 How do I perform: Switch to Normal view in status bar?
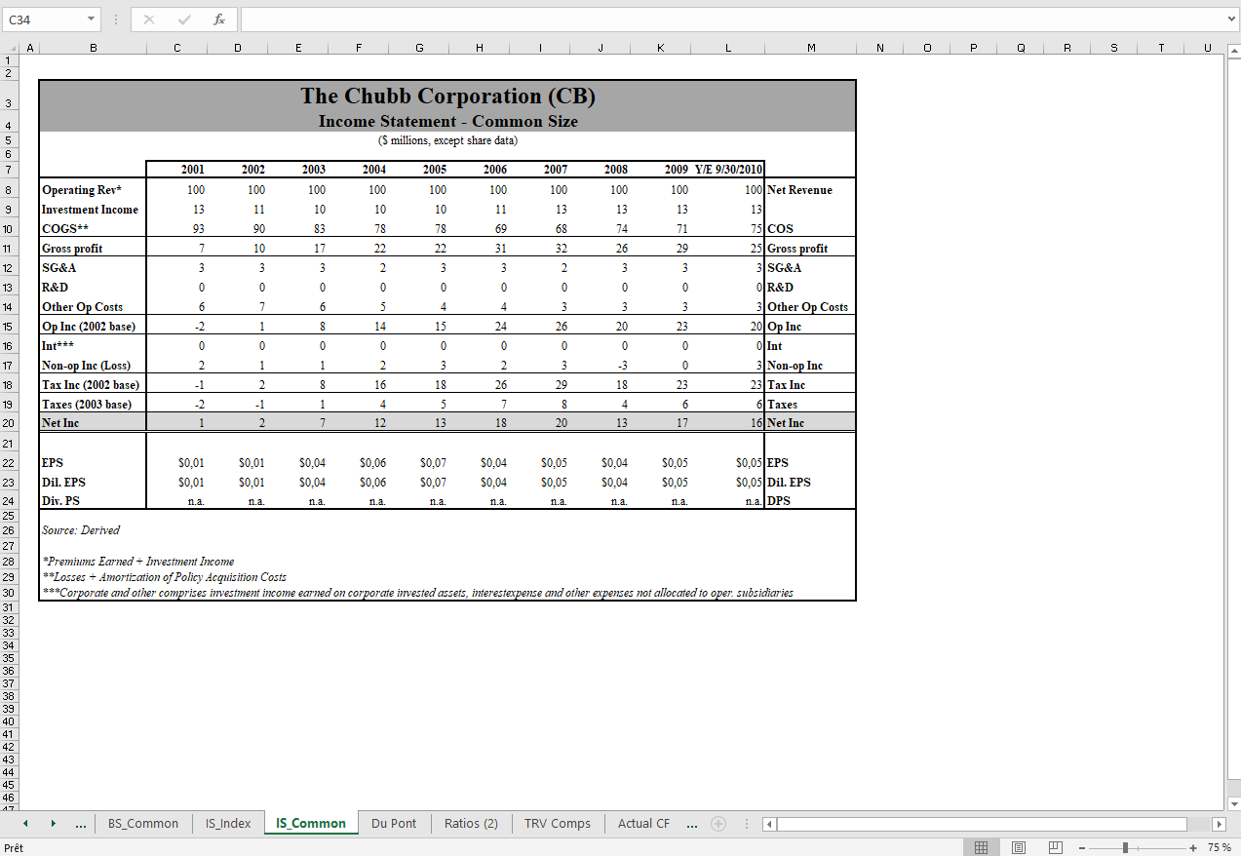(982, 848)
